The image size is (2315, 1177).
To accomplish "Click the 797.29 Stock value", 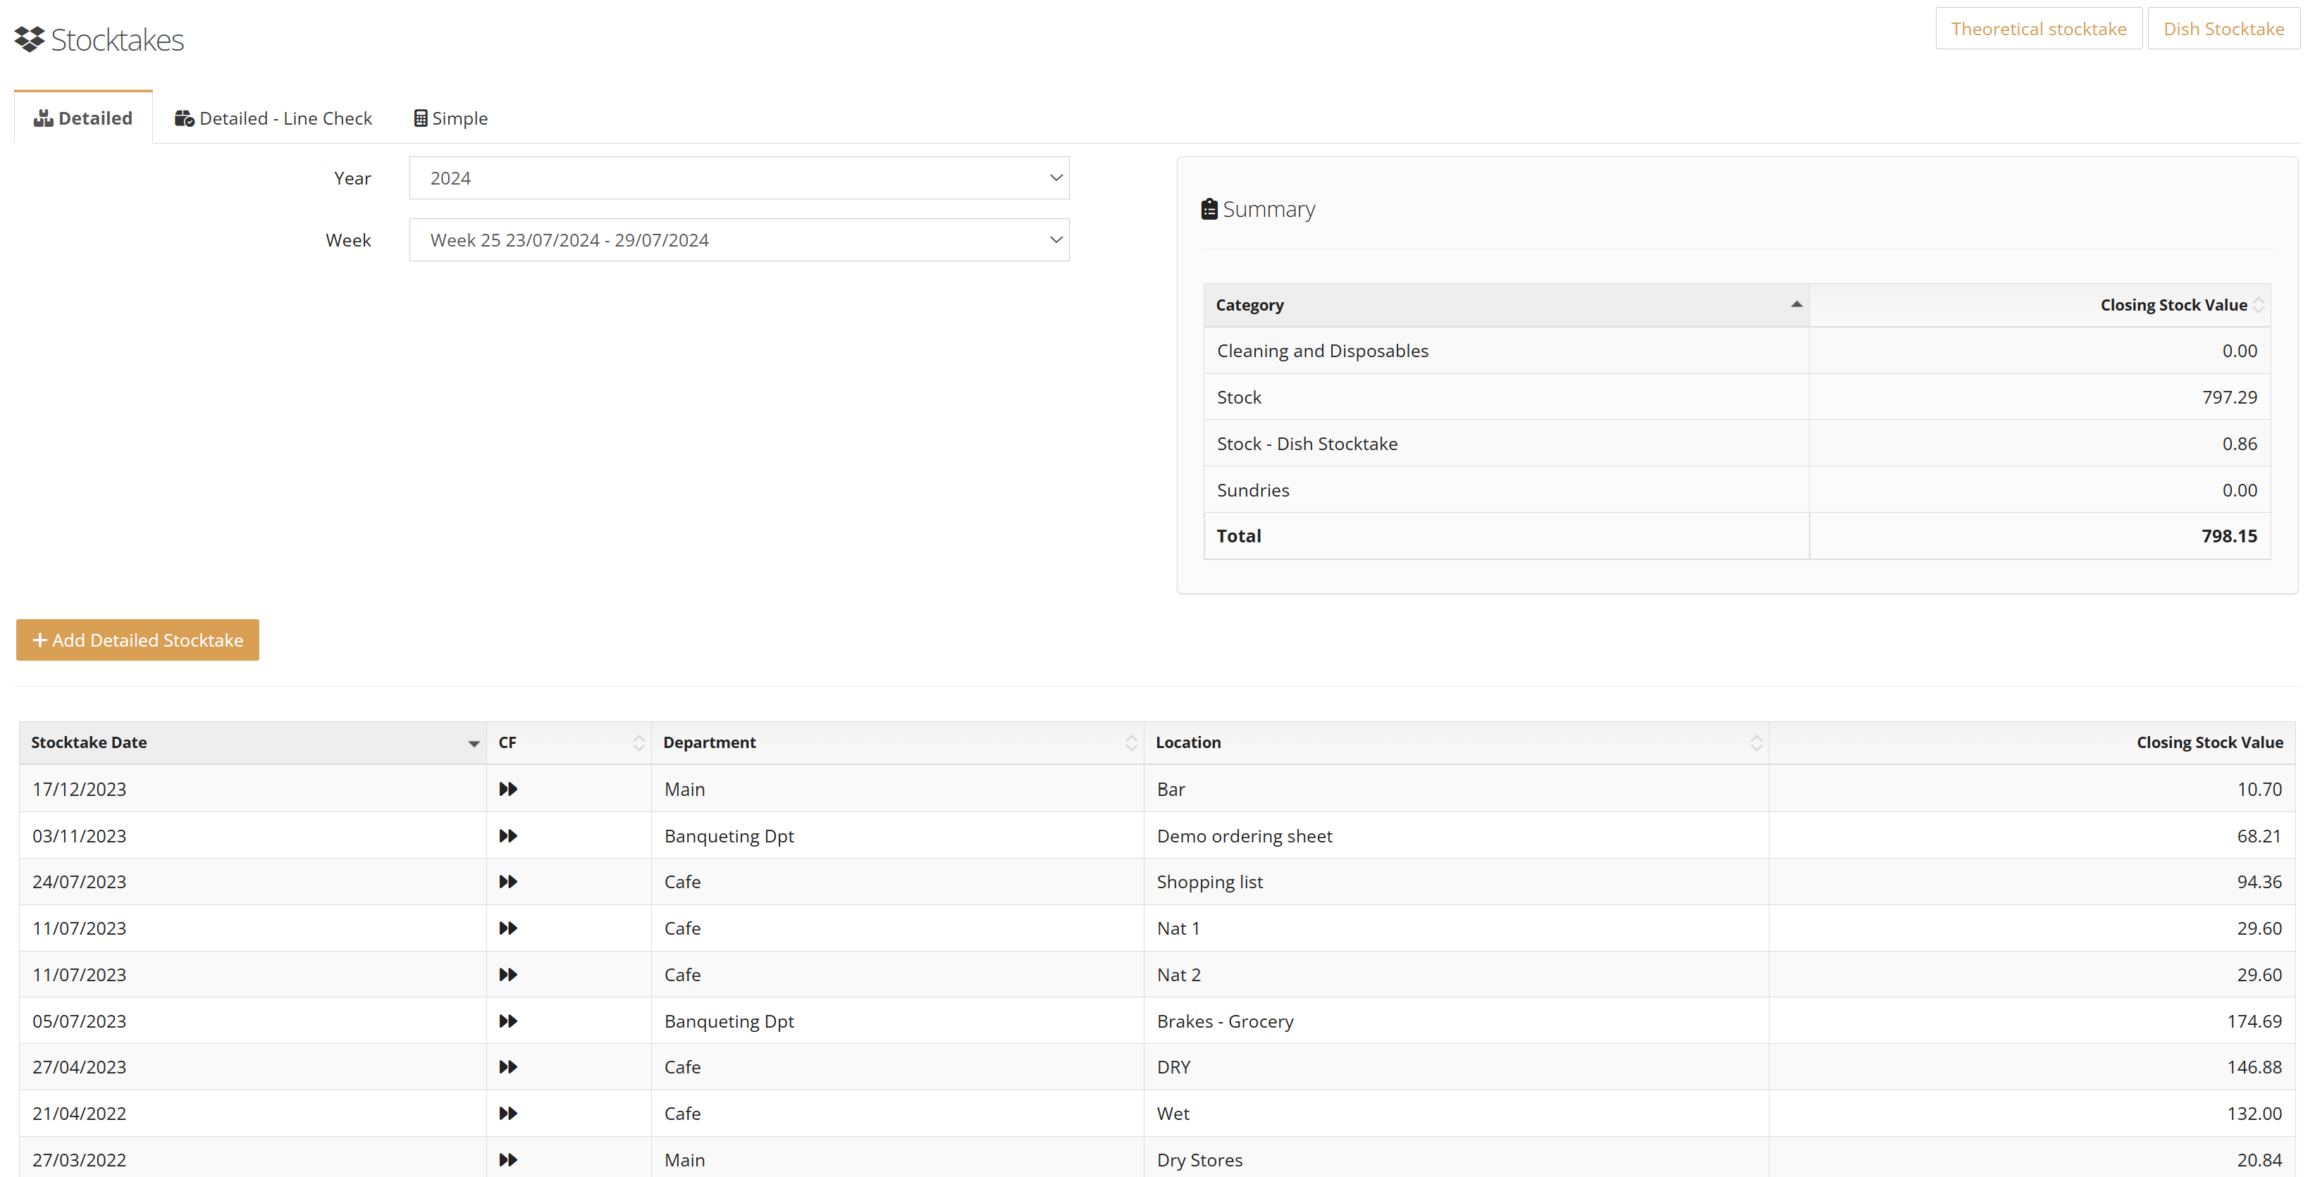I will [x=2229, y=397].
